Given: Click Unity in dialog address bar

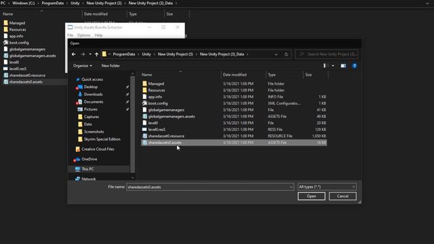Looking at the screenshot, I should [146, 54].
